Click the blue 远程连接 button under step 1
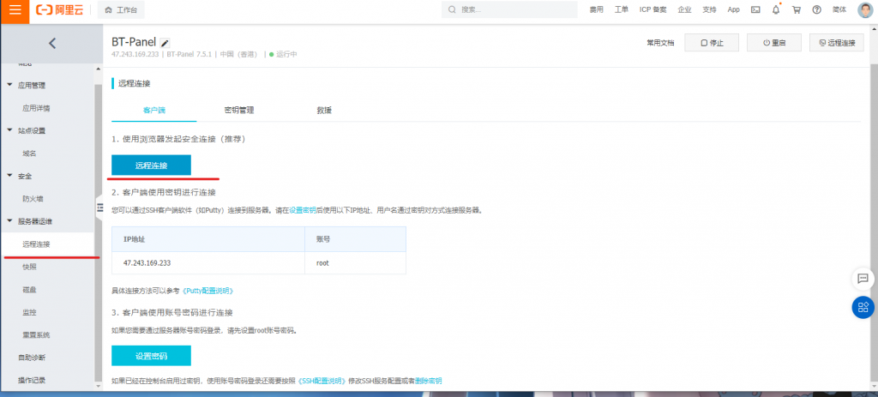 coord(151,165)
